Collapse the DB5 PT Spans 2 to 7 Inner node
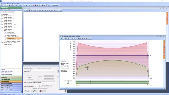The height and width of the screenshot is (95, 169). [x=1, y=28]
